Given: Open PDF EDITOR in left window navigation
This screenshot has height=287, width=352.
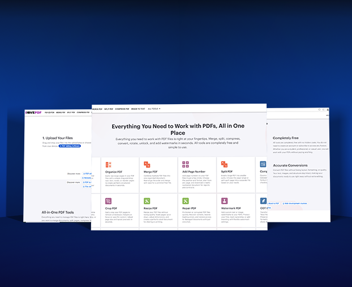Looking at the screenshot, I should pyautogui.click(x=49, y=113).
